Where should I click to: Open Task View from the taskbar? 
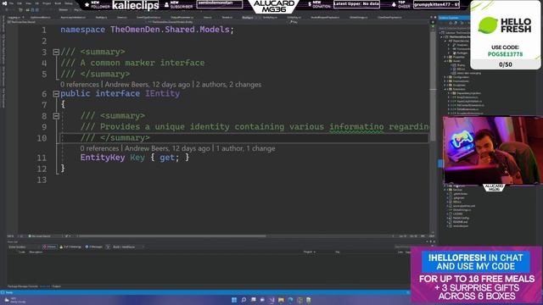253,300
